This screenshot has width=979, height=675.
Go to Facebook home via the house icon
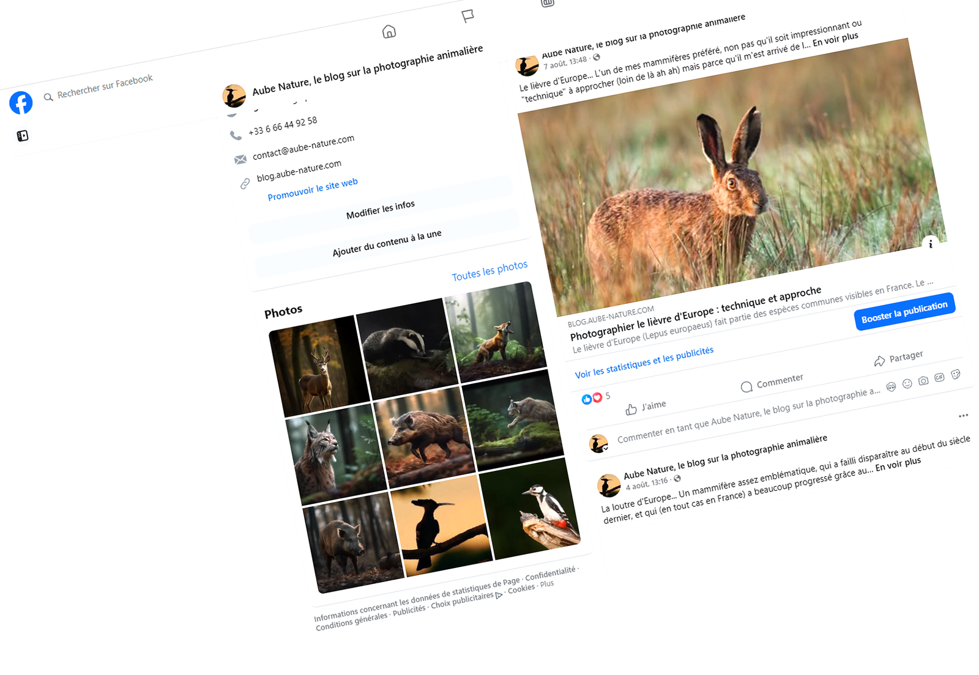389,31
